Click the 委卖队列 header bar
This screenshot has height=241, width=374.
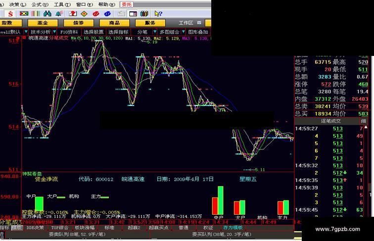click(77, 234)
